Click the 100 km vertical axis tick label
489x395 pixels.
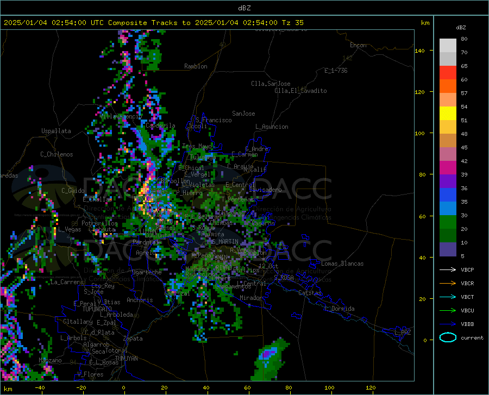(x=420, y=133)
